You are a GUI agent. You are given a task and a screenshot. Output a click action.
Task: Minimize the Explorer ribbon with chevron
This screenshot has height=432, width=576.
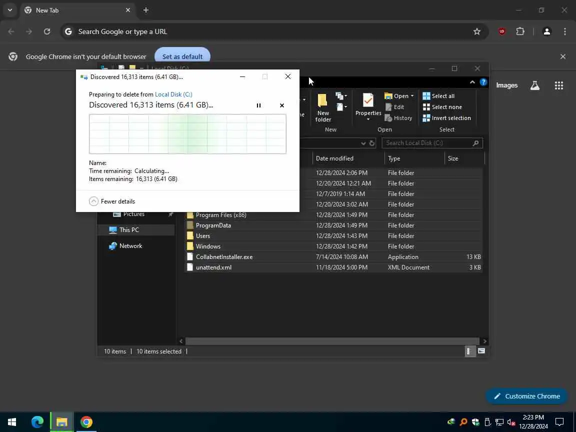[x=472, y=82]
